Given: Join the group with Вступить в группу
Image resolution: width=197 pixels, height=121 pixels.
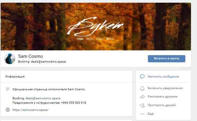Looking at the screenshot, I should [x=166, y=58].
